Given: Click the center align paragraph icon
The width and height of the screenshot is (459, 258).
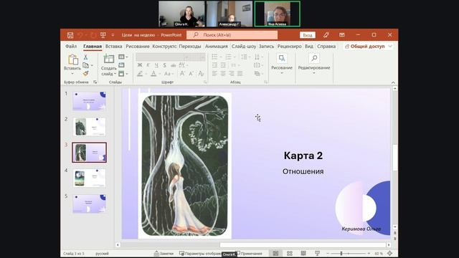Looking at the screenshot, I should pyautogui.click(x=223, y=73).
